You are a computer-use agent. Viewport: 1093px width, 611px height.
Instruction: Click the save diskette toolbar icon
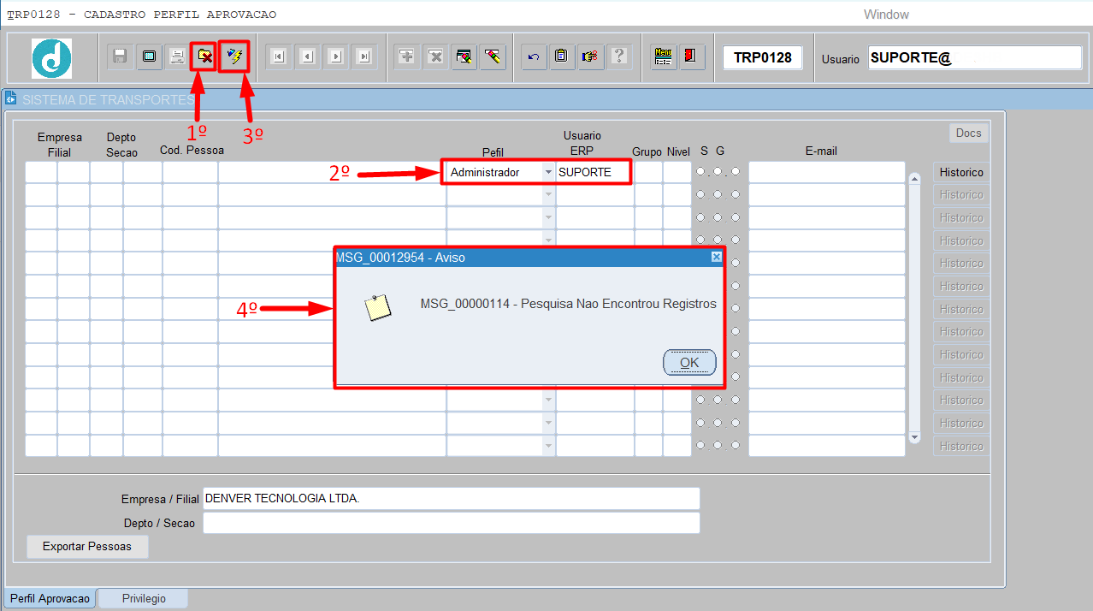click(121, 56)
